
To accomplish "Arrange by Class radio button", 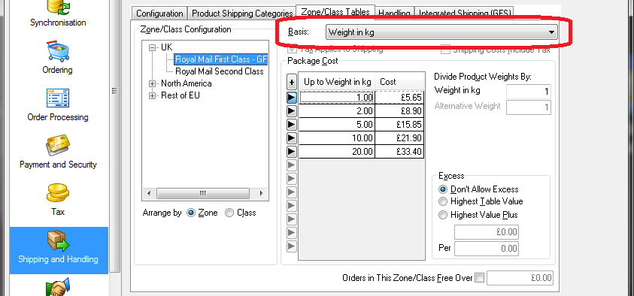I will click(x=229, y=213).
